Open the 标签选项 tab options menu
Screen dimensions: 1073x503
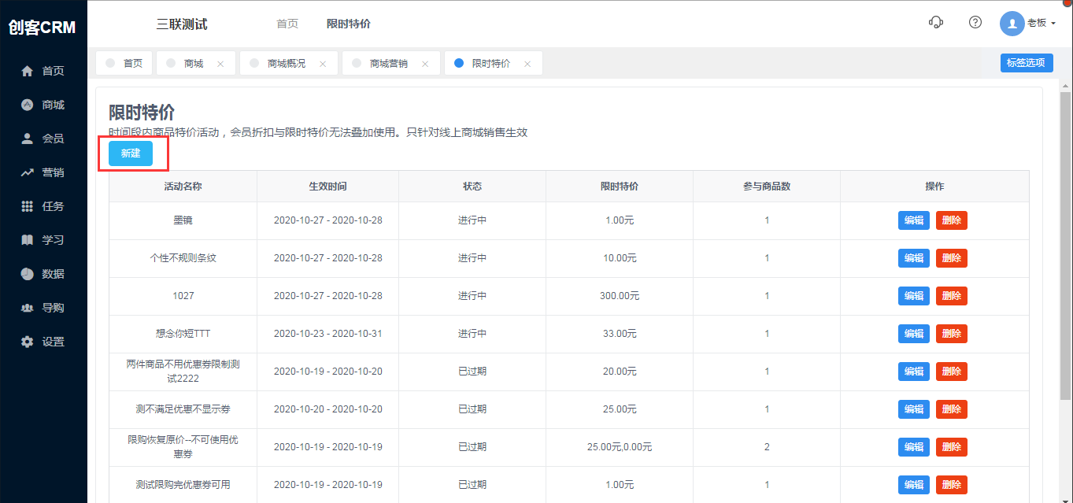tap(1026, 63)
